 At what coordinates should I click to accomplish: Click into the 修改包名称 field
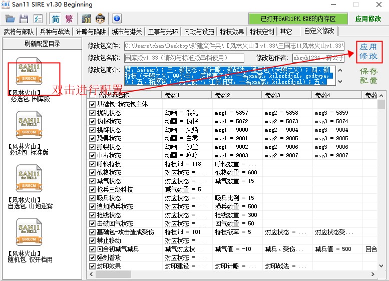pyautogui.click(x=184, y=58)
